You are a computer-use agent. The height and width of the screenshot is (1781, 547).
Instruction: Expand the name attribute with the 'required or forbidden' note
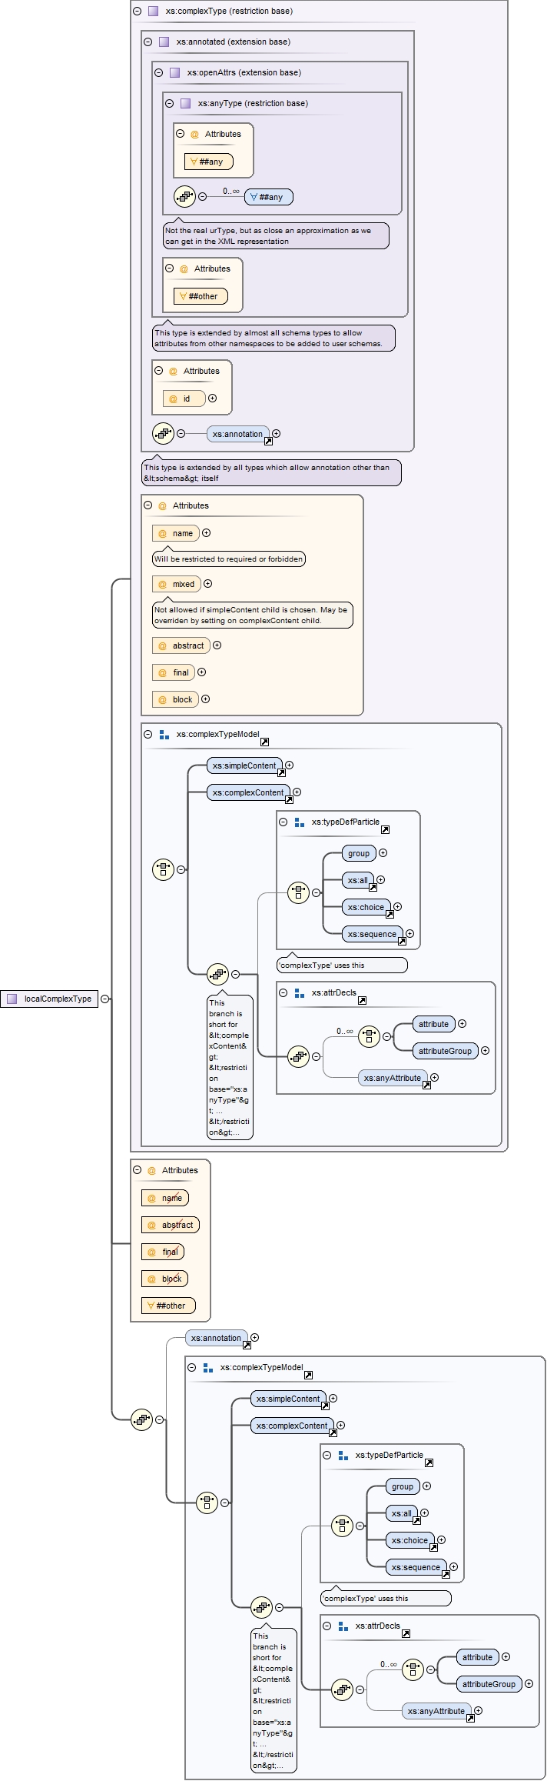click(206, 533)
